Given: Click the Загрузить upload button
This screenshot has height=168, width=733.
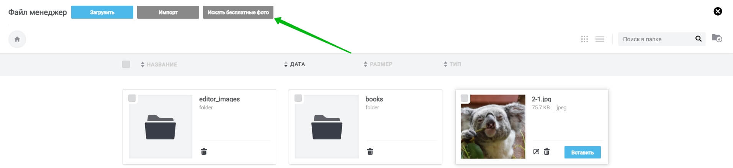Looking at the screenshot, I should pos(102,12).
